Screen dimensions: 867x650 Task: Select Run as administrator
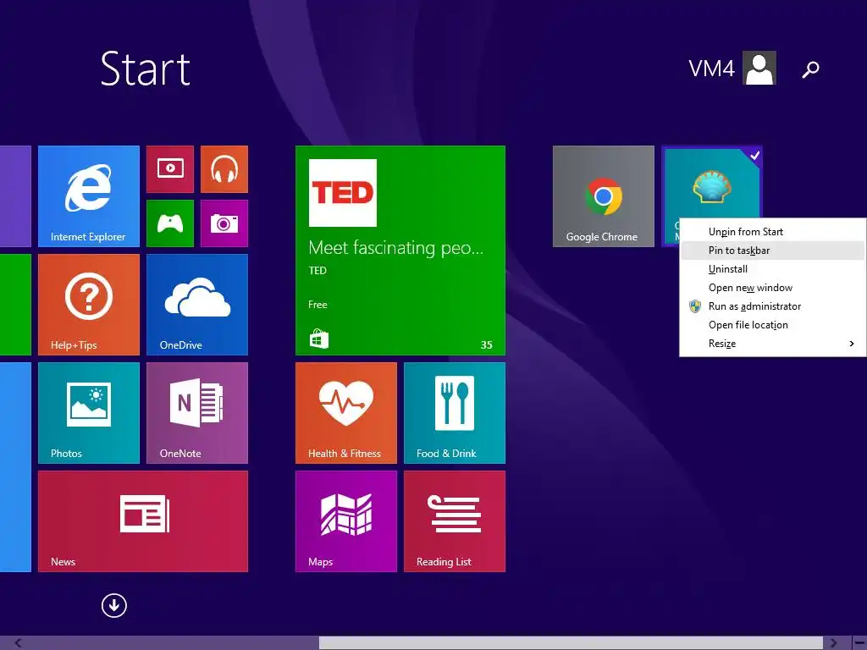[x=772, y=306]
